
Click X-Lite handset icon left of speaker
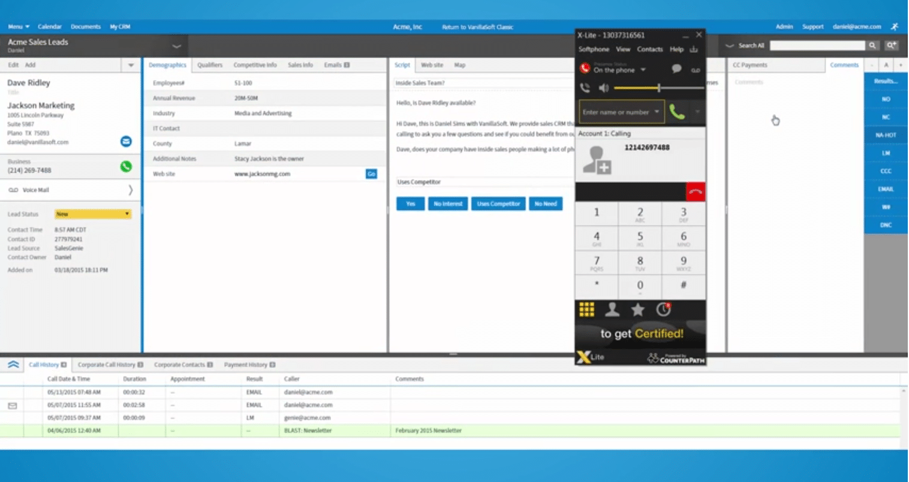click(585, 88)
